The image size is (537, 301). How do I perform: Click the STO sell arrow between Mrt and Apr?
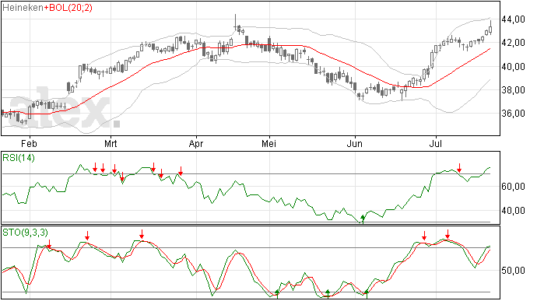(142, 234)
